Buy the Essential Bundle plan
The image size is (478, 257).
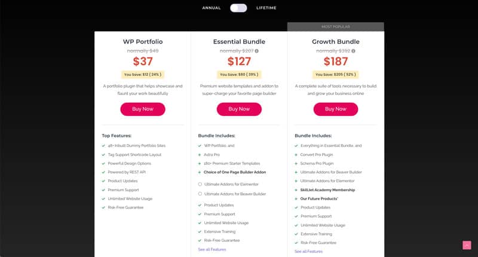[x=239, y=109]
